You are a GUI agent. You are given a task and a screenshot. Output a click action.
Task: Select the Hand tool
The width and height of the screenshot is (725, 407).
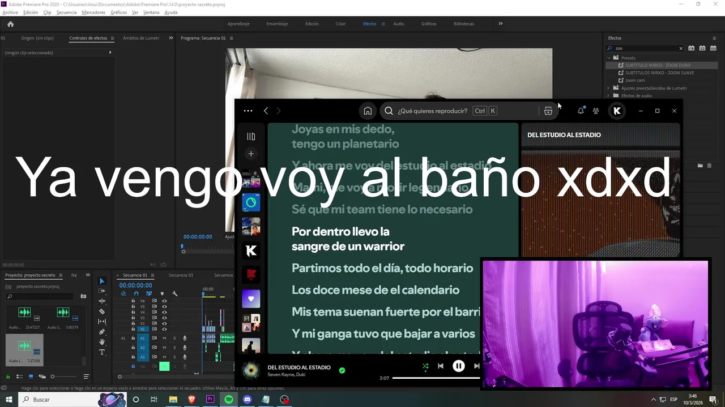102,342
